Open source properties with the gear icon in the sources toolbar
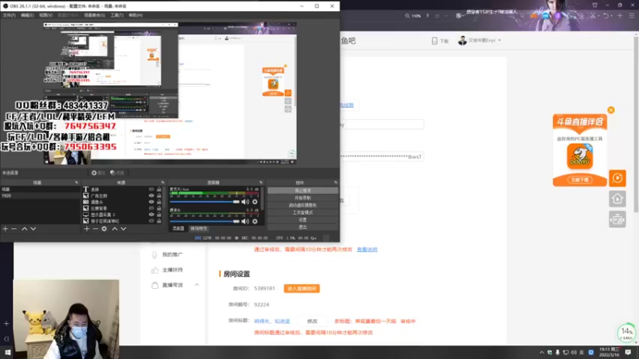 click(105, 229)
